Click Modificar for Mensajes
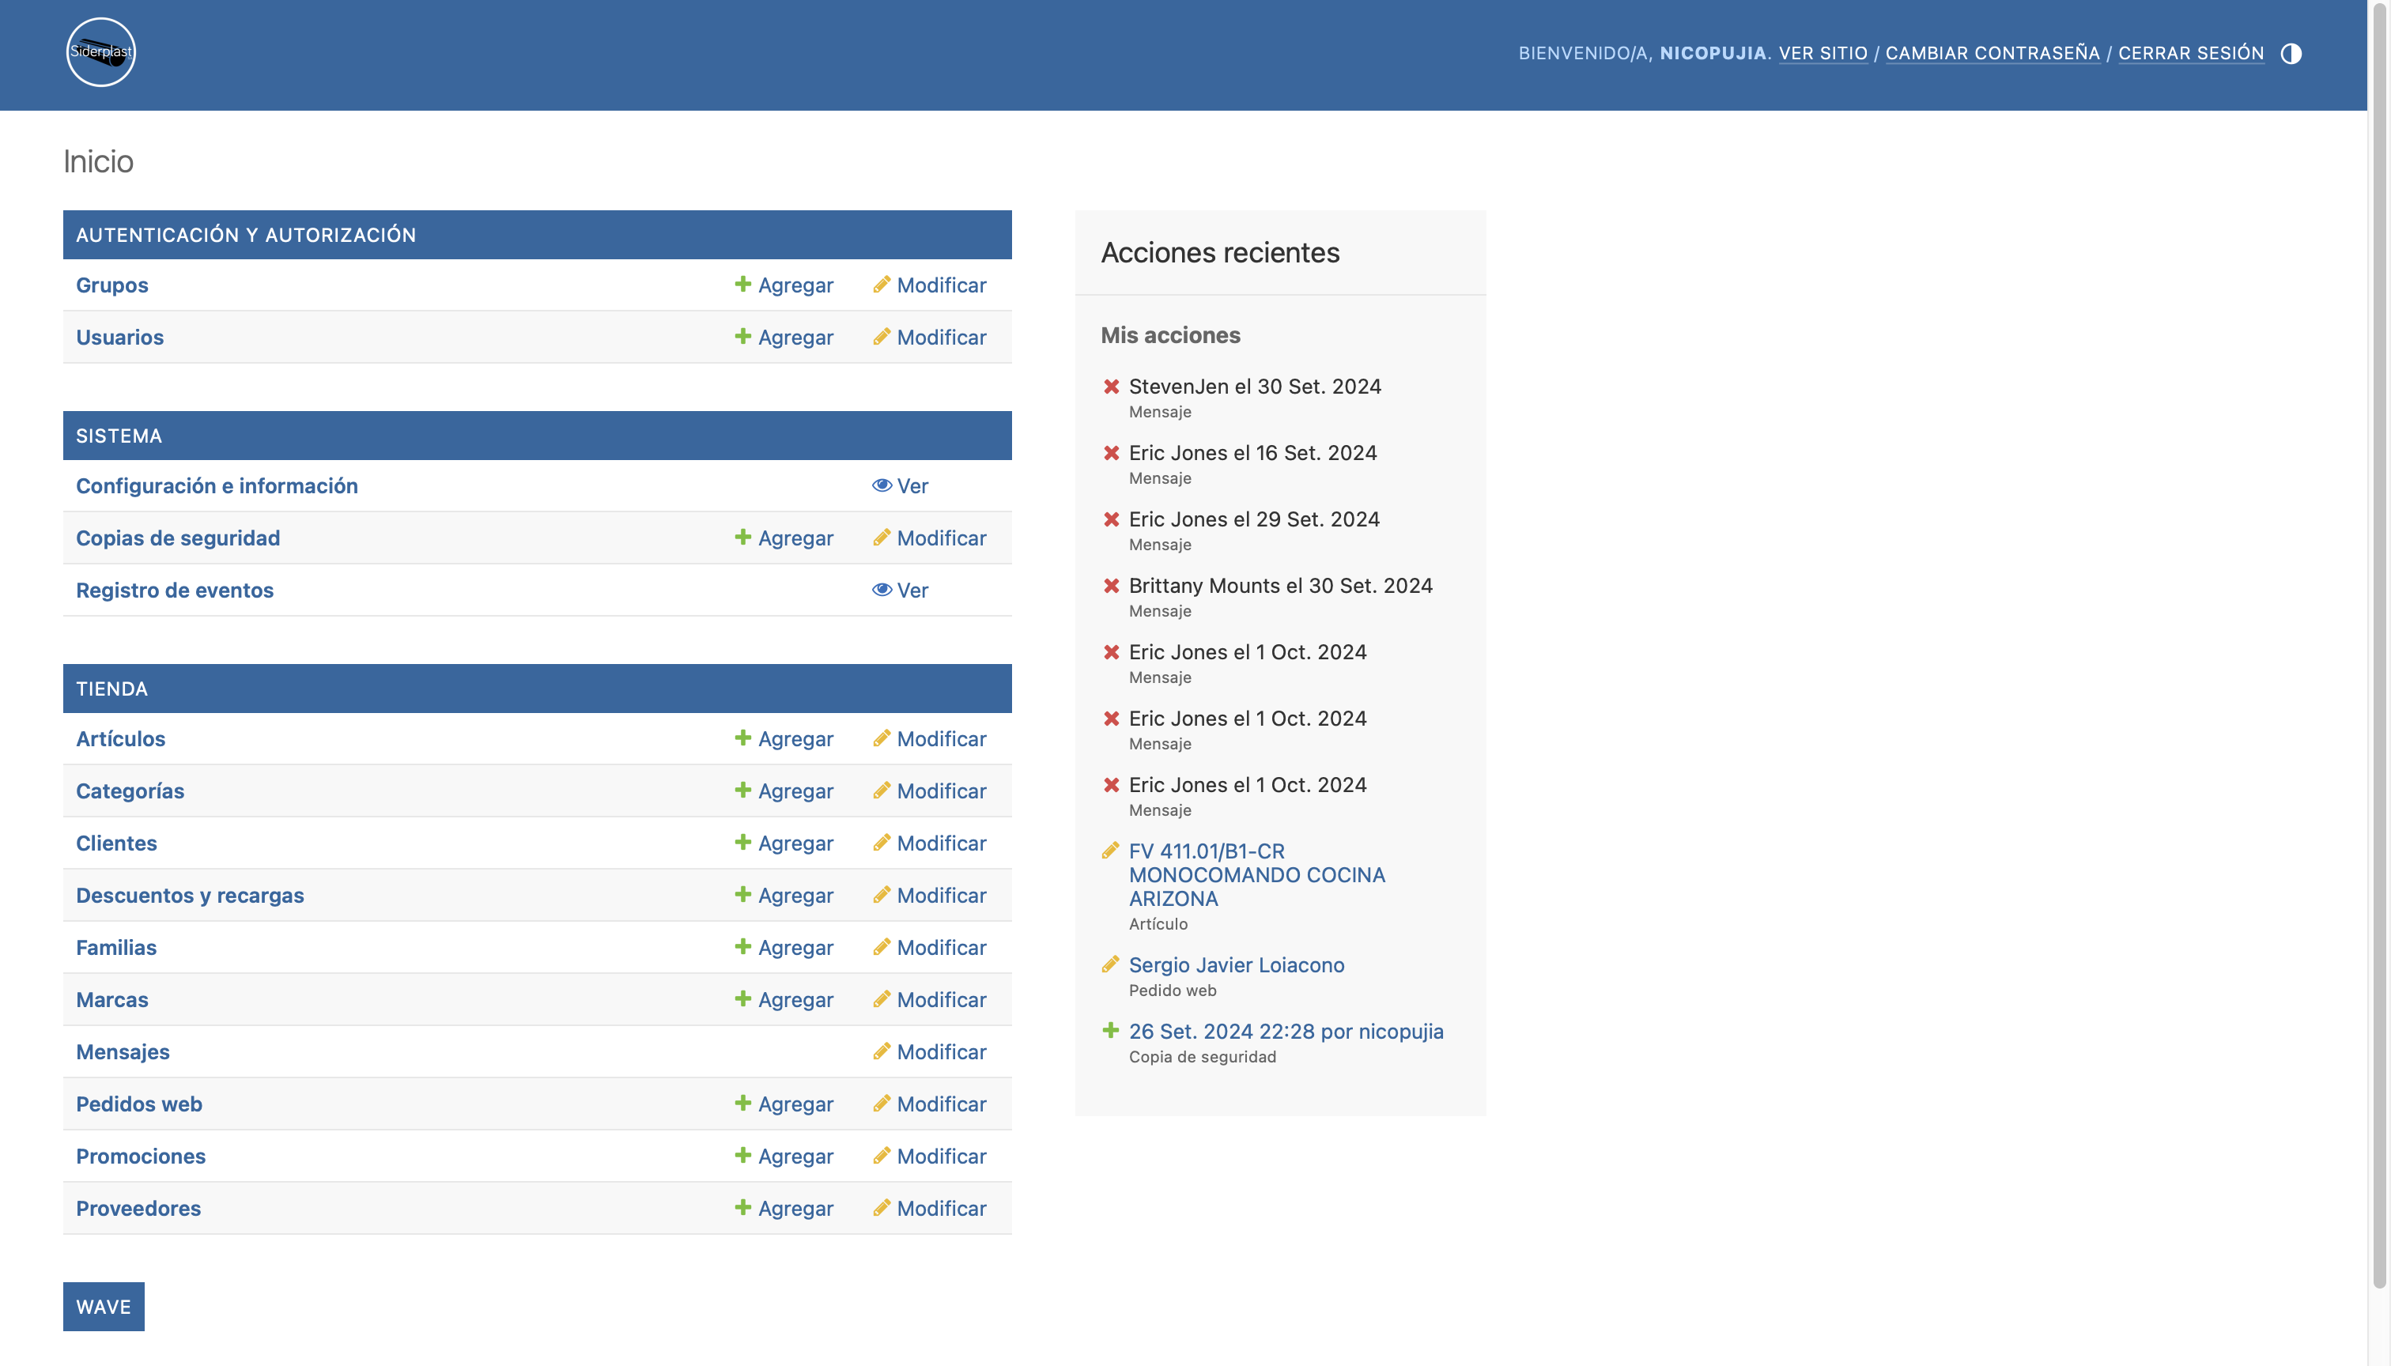The height and width of the screenshot is (1366, 2391). tap(929, 1051)
